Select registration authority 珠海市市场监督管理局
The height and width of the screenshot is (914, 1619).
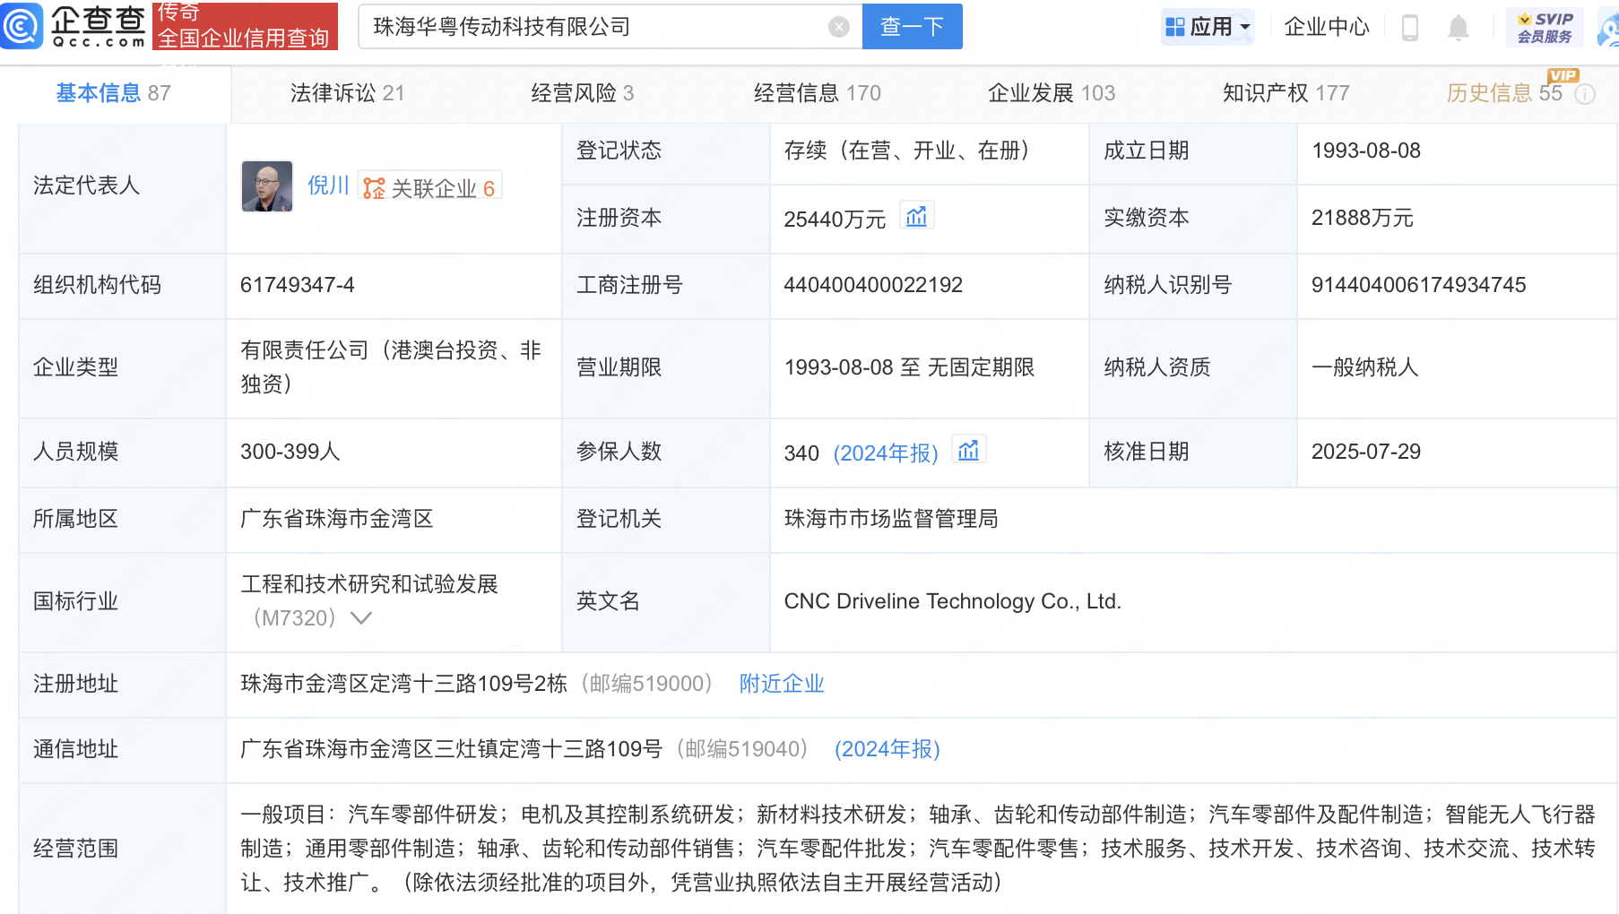click(x=891, y=519)
